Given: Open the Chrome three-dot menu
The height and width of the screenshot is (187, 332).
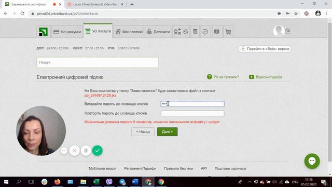Looking at the screenshot, I should 326,14.
